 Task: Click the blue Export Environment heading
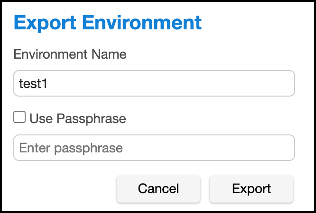(108, 23)
